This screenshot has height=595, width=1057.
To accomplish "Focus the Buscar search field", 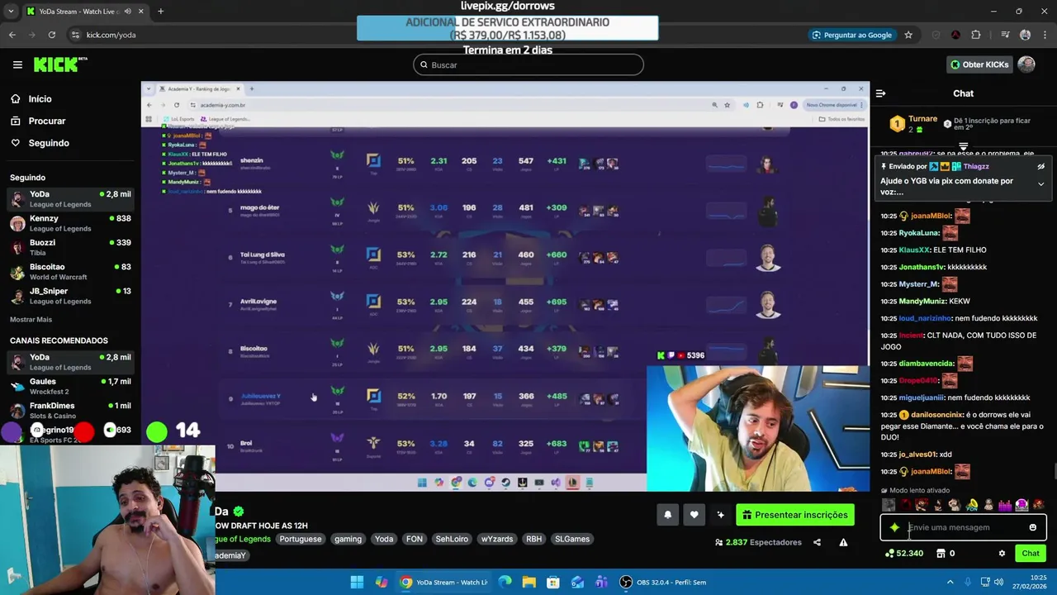I will pyautogui.click(x=528, y=64).
